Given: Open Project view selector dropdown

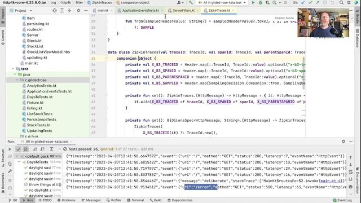Looking at the screenshot, I should coord(21,11).
